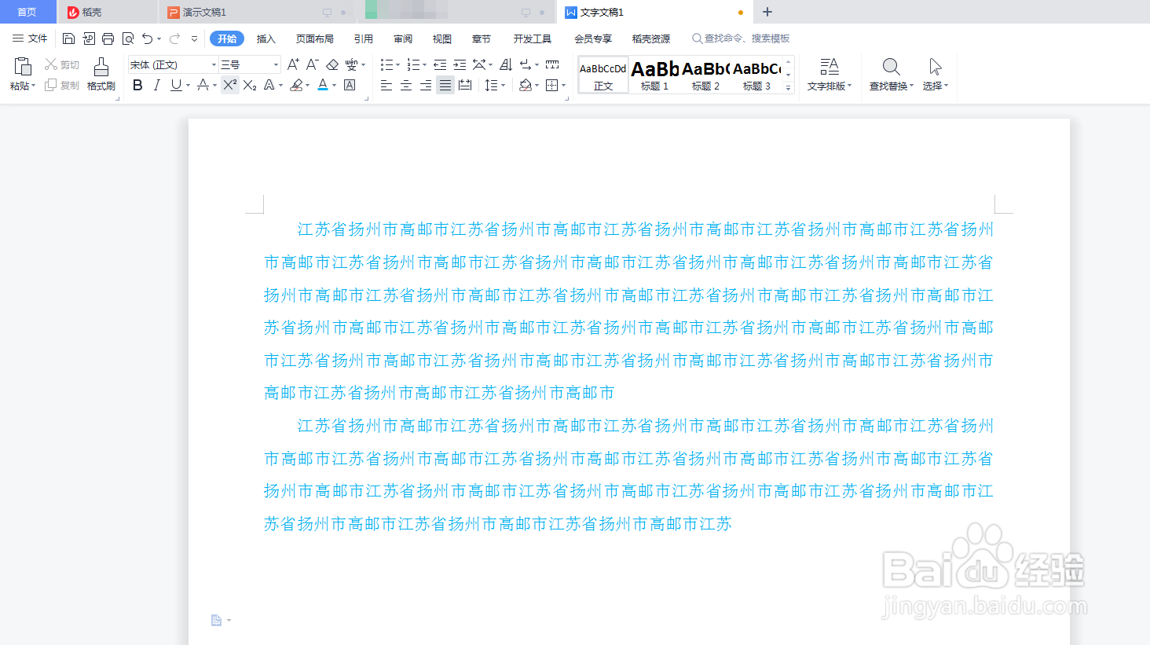This screenshot has height=645, width=1150.
Task: Apply the 标题 2 heading style
Action: (x=705, y=75)
